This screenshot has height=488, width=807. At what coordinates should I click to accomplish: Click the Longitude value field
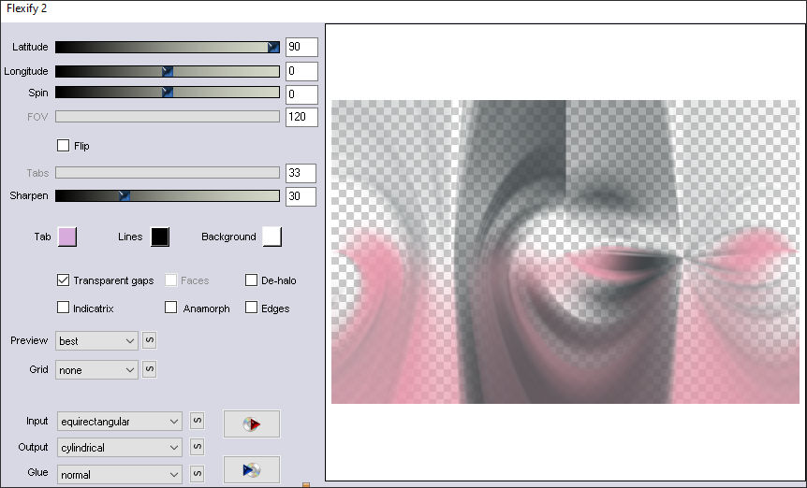(301, 71)
